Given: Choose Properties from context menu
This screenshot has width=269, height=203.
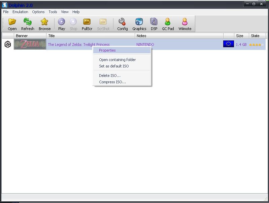Looking at the screenshot, I should (122, 50).
